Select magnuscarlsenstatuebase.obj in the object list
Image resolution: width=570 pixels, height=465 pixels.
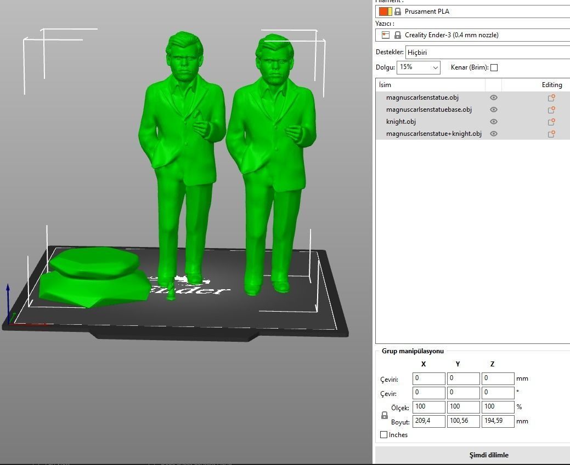pos(429,110)
